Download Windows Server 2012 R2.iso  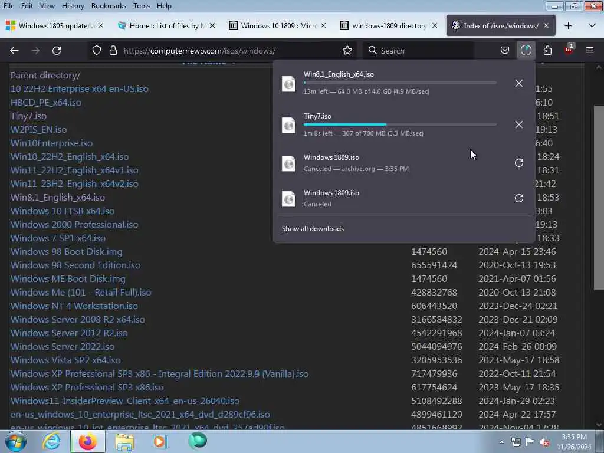tap(69, 333)
